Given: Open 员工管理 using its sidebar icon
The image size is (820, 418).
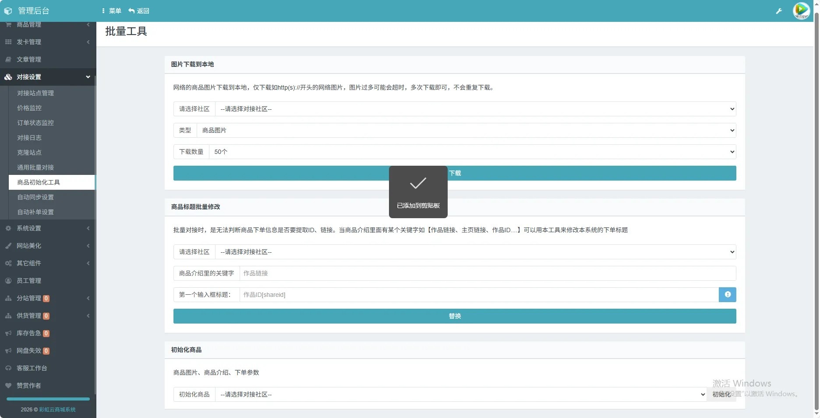Looking at the screenshot, I should point(8,281).
